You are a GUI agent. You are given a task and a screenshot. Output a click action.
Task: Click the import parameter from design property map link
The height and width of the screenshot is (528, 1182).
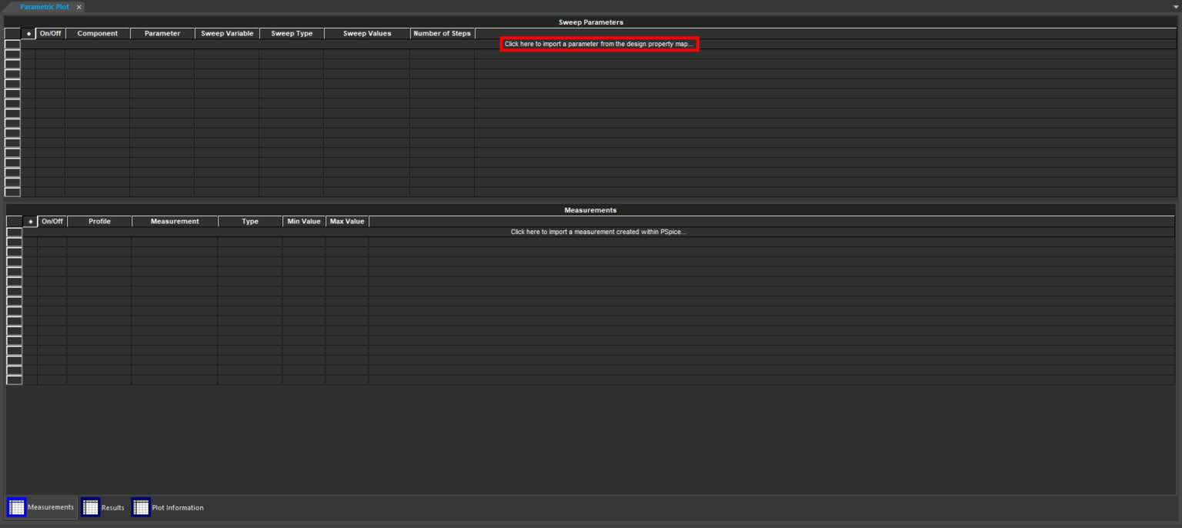(599, 44)
